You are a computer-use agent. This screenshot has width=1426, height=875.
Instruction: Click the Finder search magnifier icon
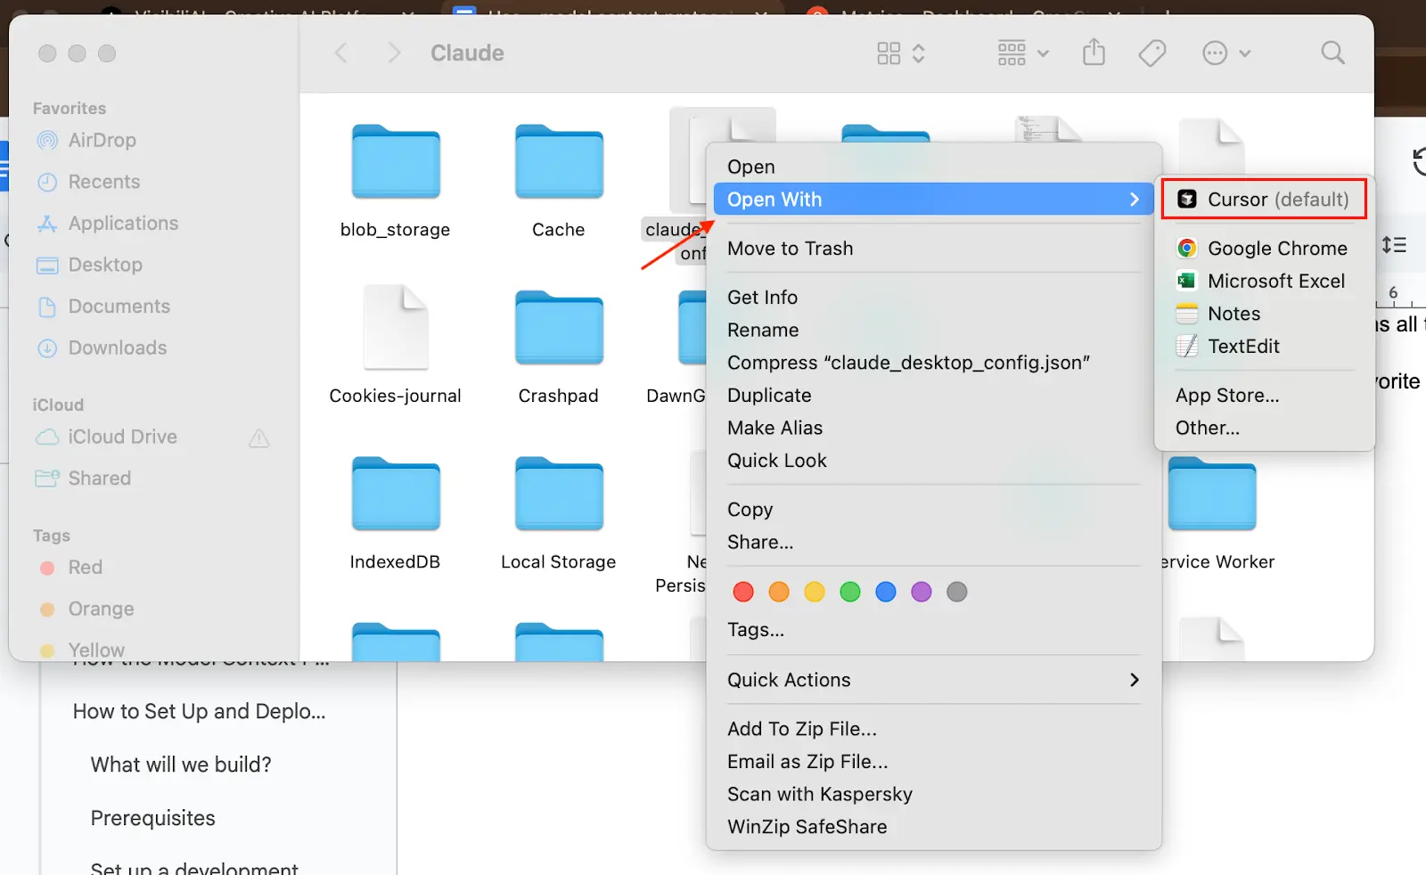coord(1332,53)
